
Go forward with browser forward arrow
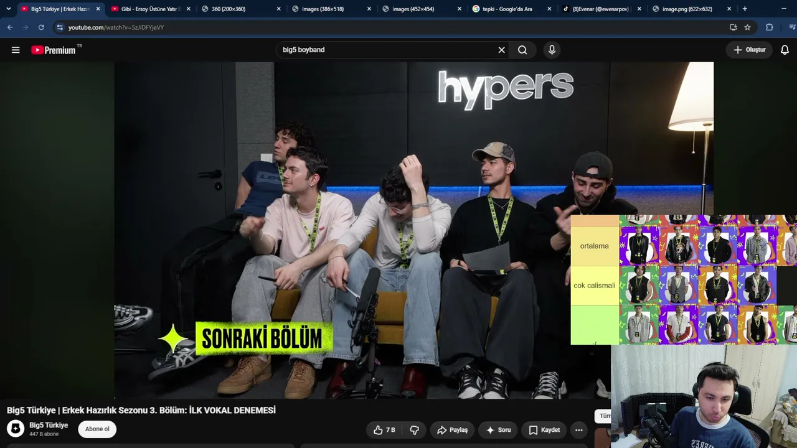(x=26, y=27)
